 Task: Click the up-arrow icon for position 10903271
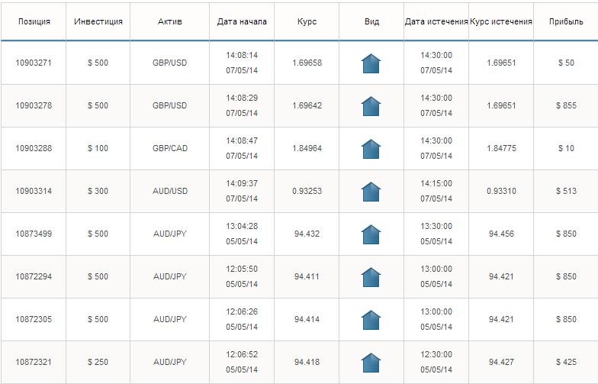tap(371, 63)
